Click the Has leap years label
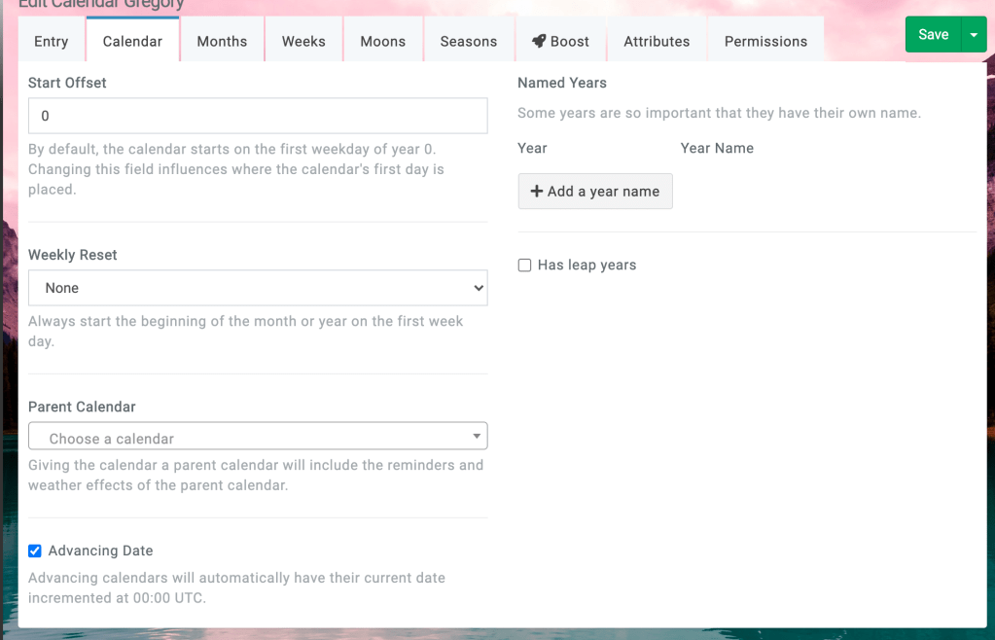The image size is (995, 640). coord(586,266)
